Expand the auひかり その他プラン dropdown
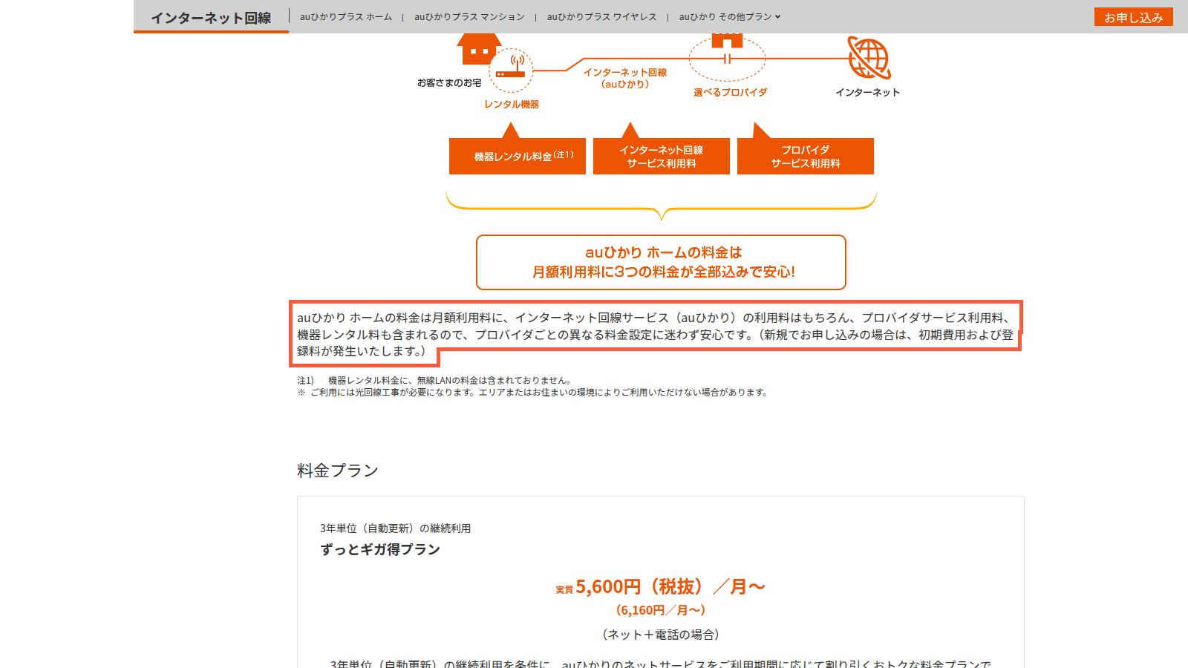 729,16
